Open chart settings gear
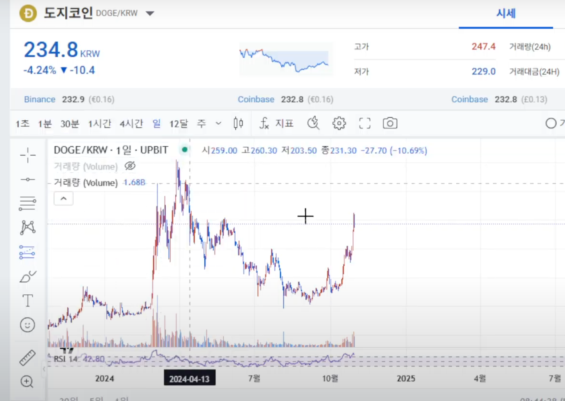The width and height of the screenshot is (565, 401). pyautogui.click(x=339, y=123)
